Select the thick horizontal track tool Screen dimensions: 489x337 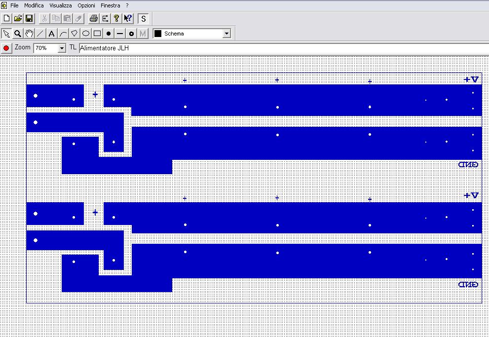pyautogui.click(x=120, y=34)
